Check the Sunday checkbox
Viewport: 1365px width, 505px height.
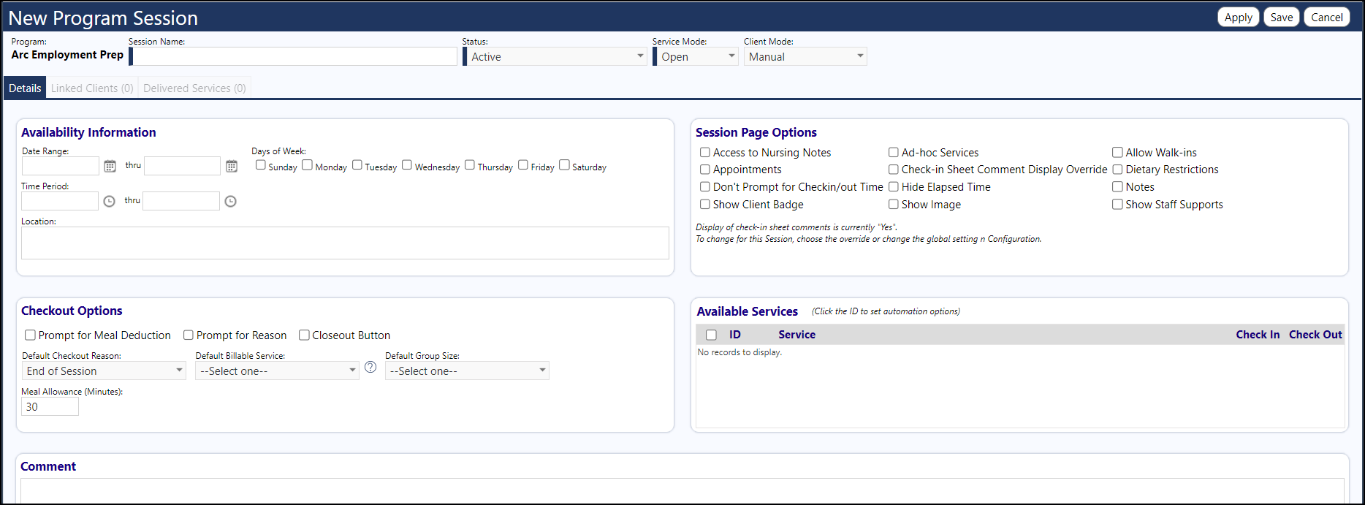point(260,165)
